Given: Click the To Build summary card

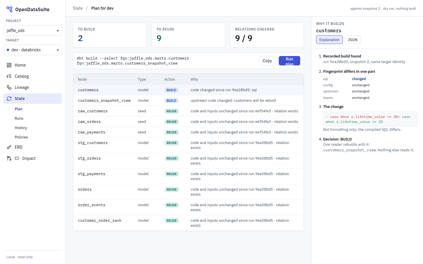Looking at the screenshot, I should (110, 35).
